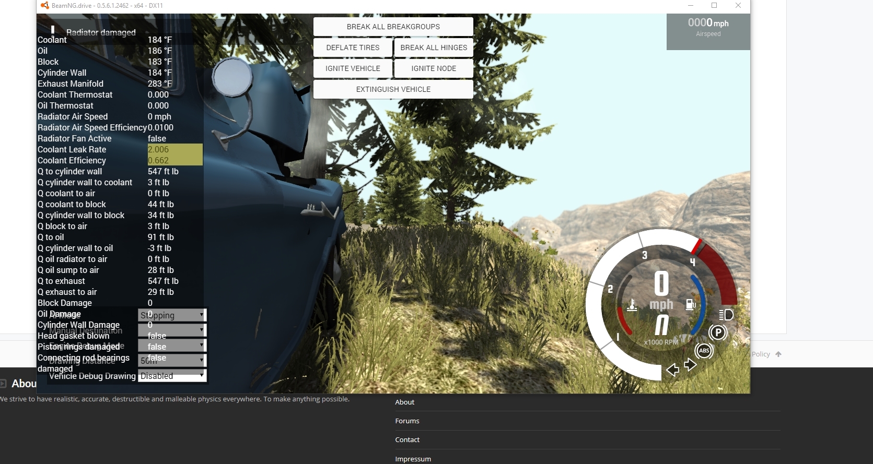Viewport: 873px width, 464px height.
Task: Click the Block Damage label
Action: click(65, 303)
